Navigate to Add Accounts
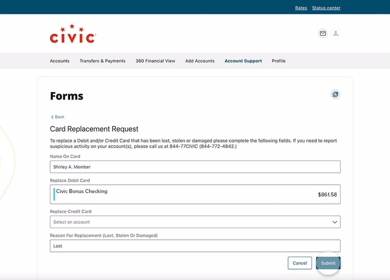This screenshot has height=280, width=390. coord(200,61)
